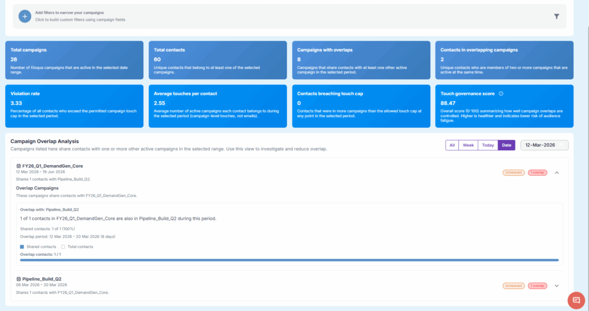Toggle the Shared contacts legend box

point(22,247)
